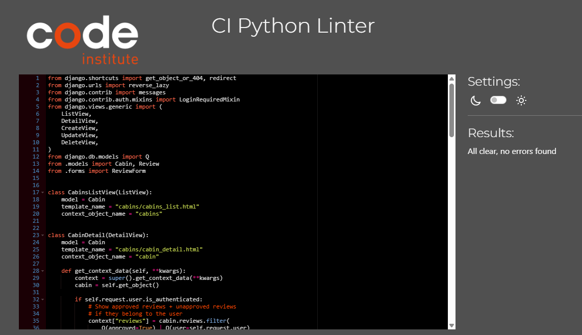Click 'CabinDetail(DetailView):' on line 23
The image size is (582, 335).
point(108,235)
